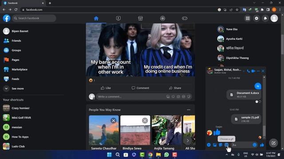
Task: Focus the Search Facebook field
Action: coord(34,18)
